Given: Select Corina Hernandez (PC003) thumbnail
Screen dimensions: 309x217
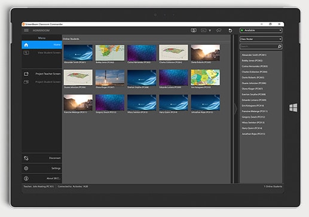Looking at the screenshot, I should pyautogui.click(x=142, y=53).
